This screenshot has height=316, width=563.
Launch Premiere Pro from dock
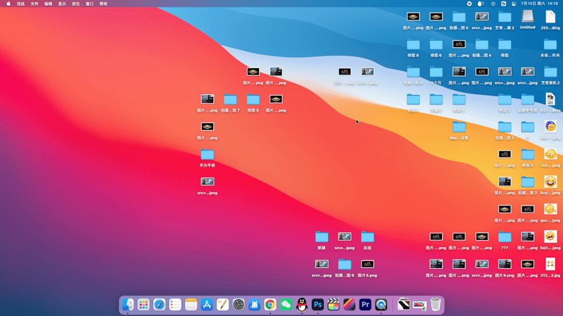click(x=365, y=305)
